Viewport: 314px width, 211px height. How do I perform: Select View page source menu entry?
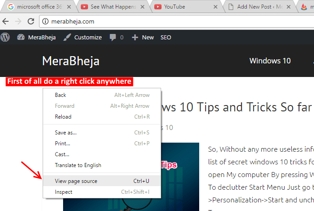tap(102, 181)
